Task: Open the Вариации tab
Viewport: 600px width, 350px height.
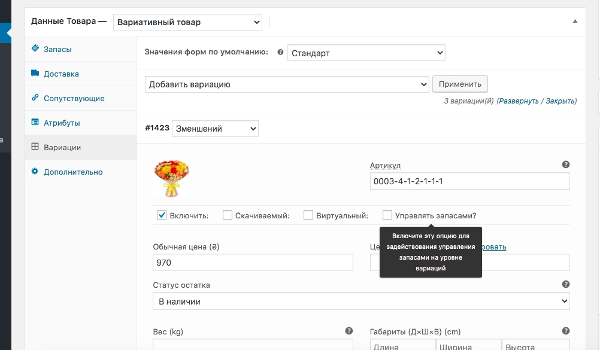Action: (62, 147)
